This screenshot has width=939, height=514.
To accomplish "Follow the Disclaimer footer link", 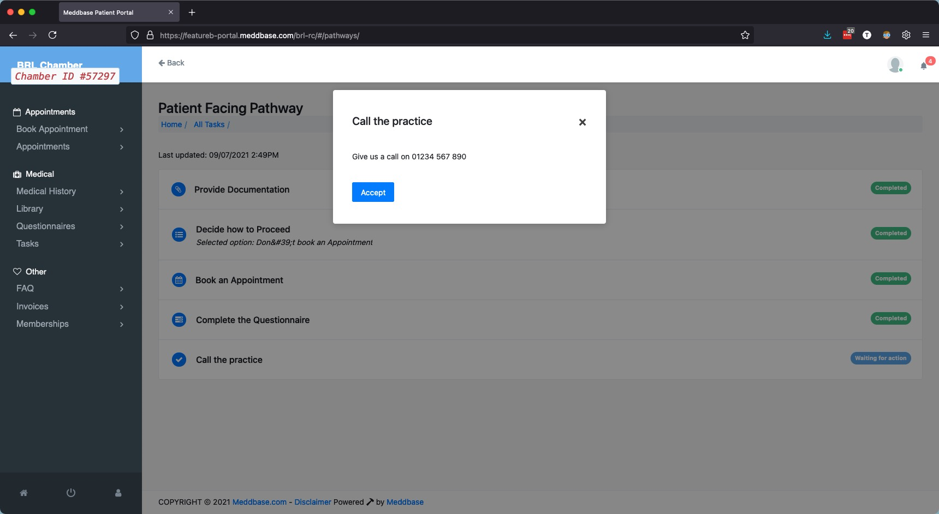I will (x=312, y=502).
